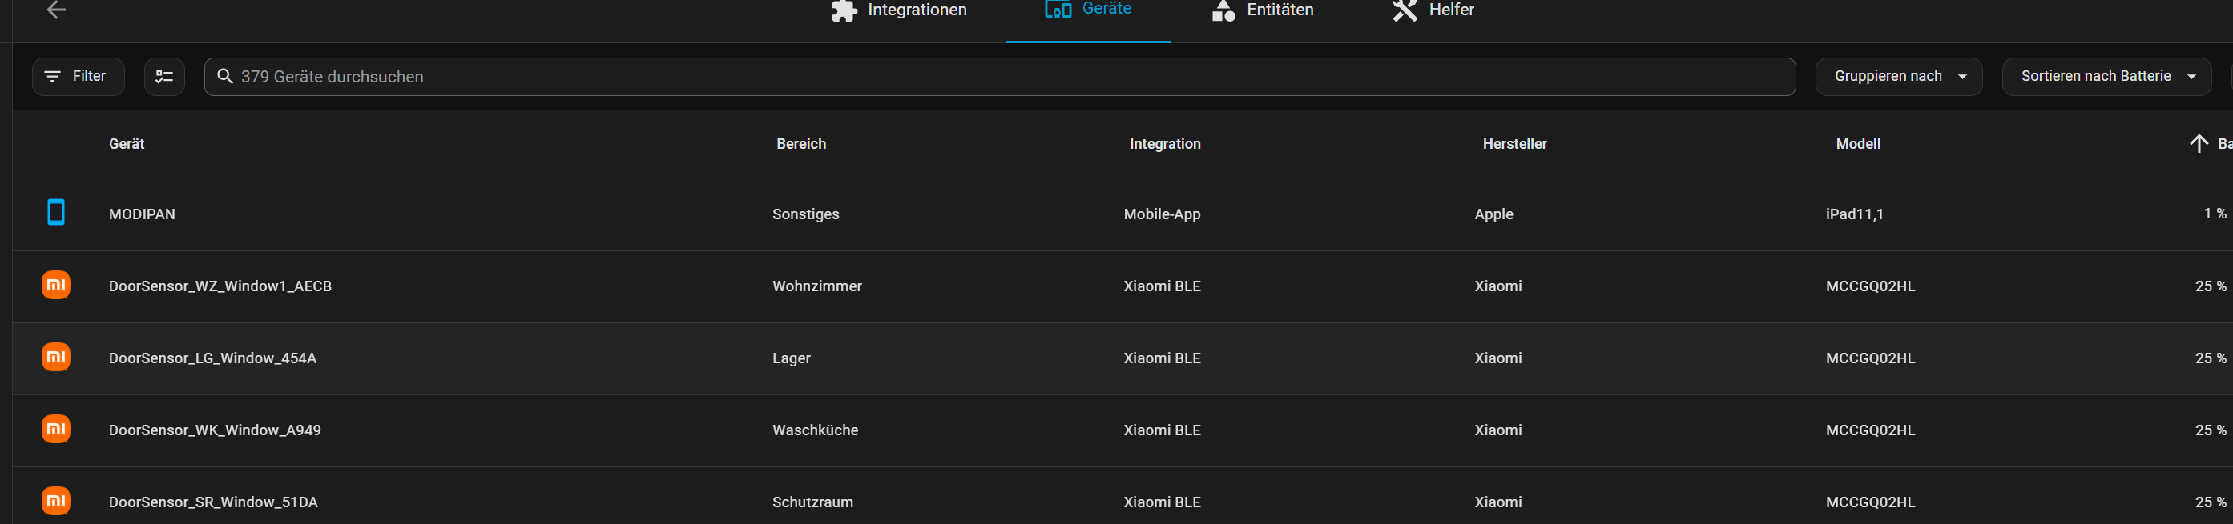Toggle the selection mode checklist icon
The height and width of the screenshot is (524, 2233).
click(x=163, y=77)
